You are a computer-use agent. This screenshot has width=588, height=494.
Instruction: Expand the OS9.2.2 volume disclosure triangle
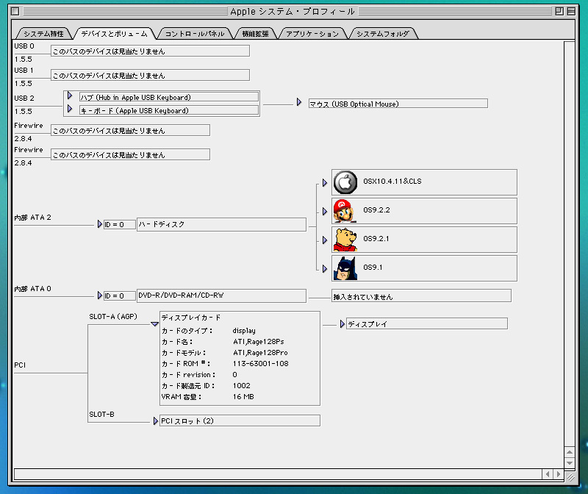pos(325,212)
